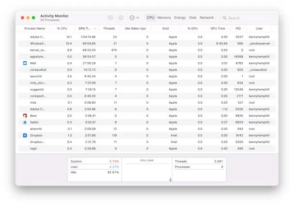Click Idle 92.61% value
Image resolution: width=294 pixels, height=206 pixels.
[113, 172]
